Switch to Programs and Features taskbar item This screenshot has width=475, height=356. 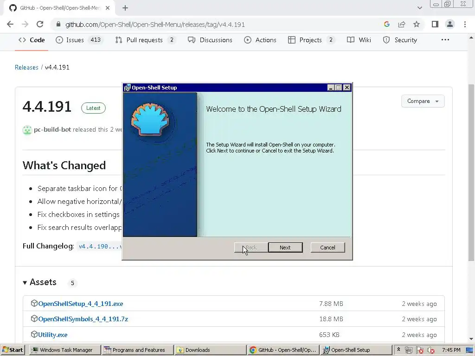[x=138, y=350]
